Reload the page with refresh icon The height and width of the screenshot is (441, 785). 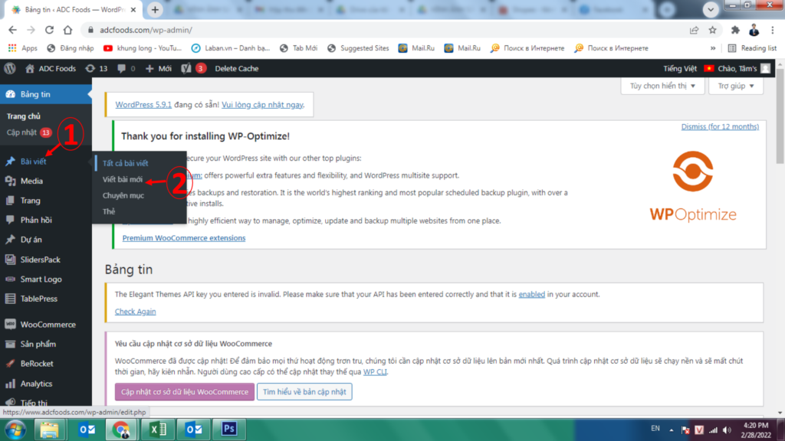(49, 30)
